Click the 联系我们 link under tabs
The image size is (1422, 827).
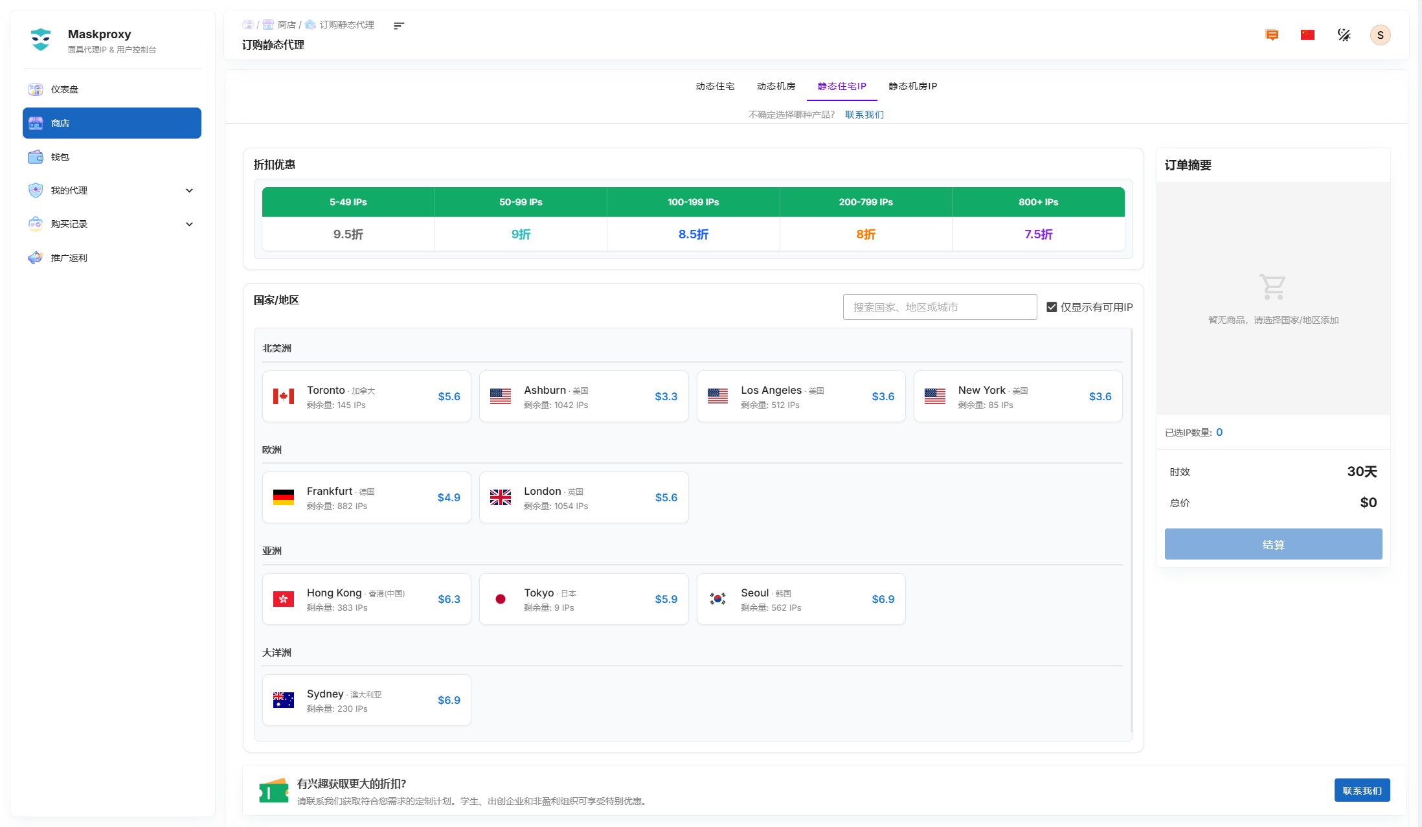[x=864, y=115]
